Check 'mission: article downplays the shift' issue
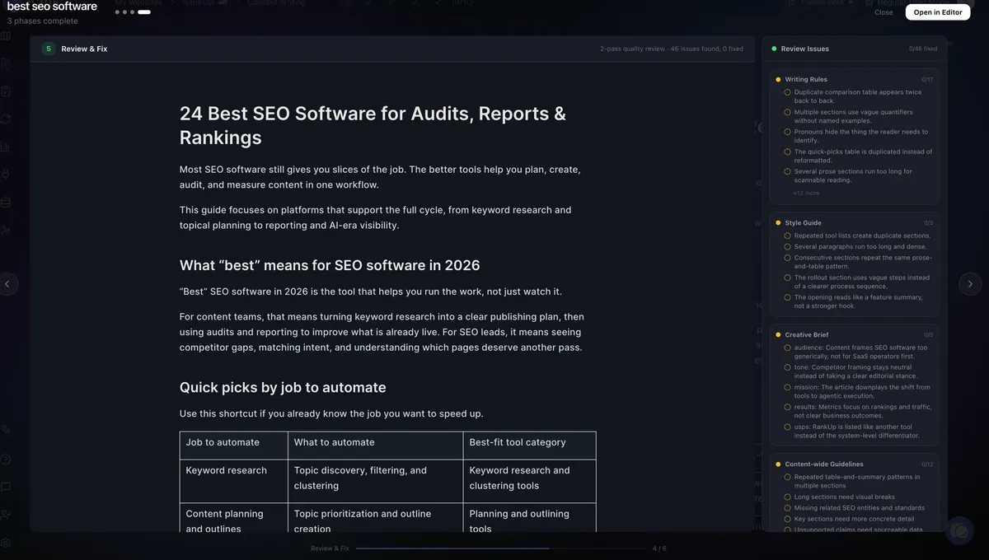Image resolution: width=989 pixels, height=560 pixels. tap(787, 387)
